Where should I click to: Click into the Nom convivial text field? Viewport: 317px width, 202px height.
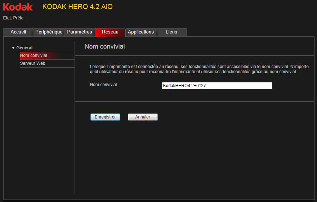point(217,86)
